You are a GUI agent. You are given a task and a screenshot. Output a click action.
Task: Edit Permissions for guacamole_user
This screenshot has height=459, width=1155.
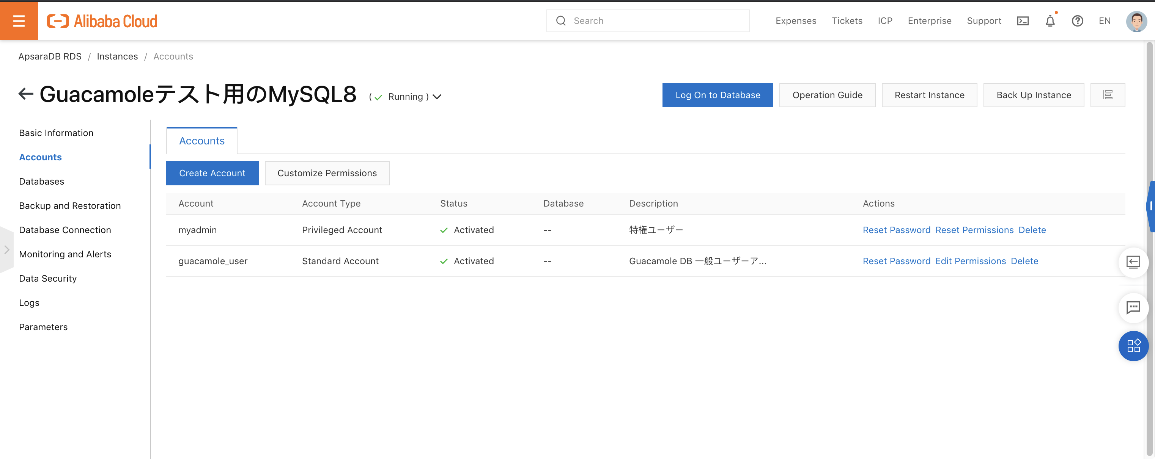pyautogui.click(x=970, y=261)
